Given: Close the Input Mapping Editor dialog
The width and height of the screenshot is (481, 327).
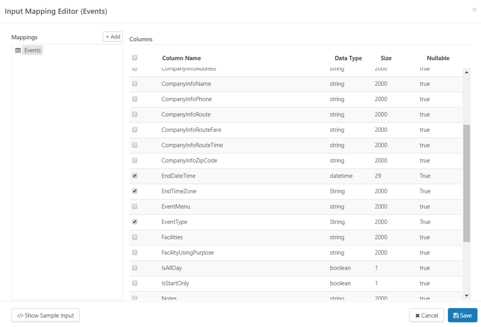Looking at the screenshot, I should [x=474, y=10].
